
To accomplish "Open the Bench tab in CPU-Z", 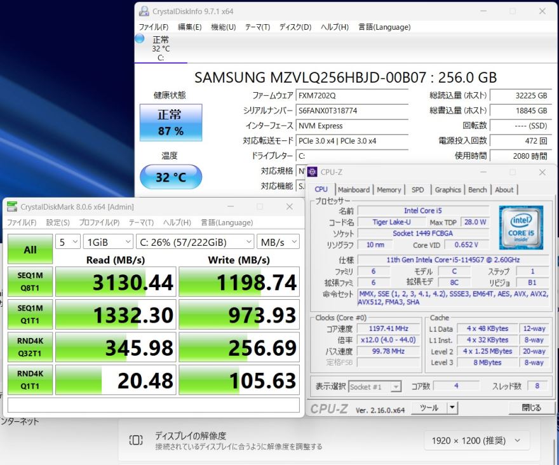I will click(x=477, y=189).
